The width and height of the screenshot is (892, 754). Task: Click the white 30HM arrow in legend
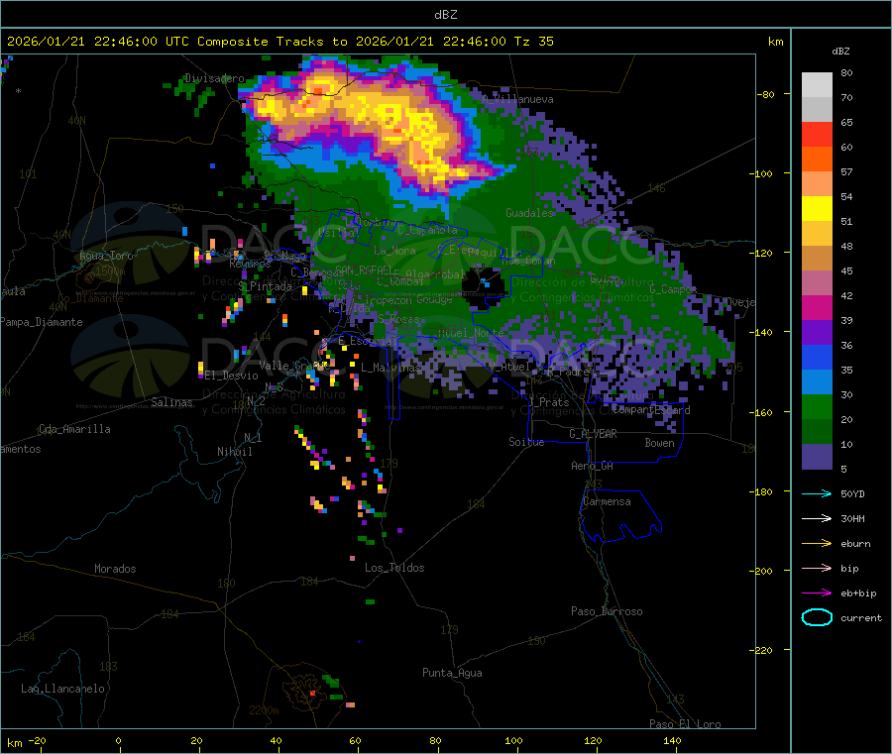pyautogui.click(x=817, y=518)
